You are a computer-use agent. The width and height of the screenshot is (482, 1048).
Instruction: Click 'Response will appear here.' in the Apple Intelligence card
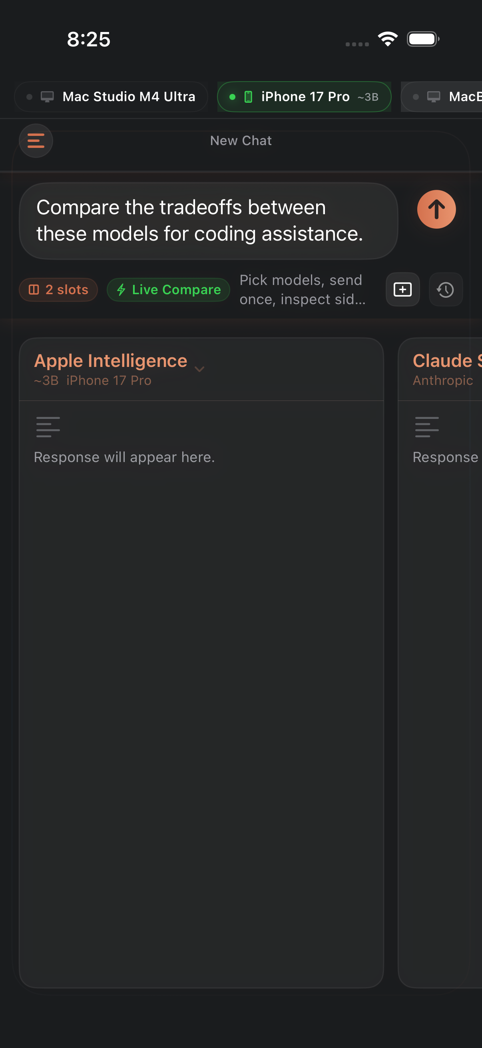tap(124, 457)
